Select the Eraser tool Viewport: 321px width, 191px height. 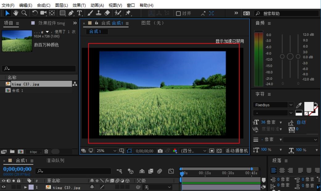pos(107,13)
